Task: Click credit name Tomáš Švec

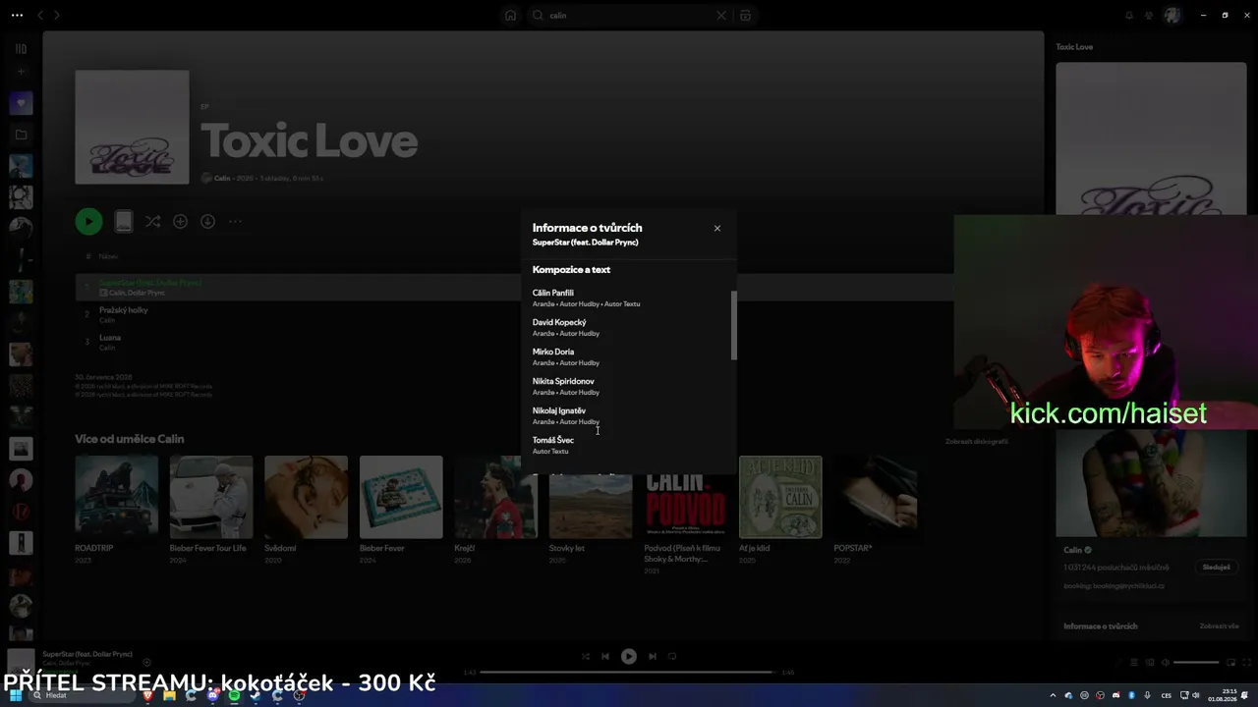Action: point(553,440)
